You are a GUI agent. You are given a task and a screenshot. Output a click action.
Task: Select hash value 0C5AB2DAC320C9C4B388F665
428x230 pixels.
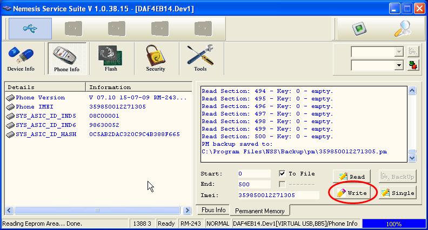(135, 134)
